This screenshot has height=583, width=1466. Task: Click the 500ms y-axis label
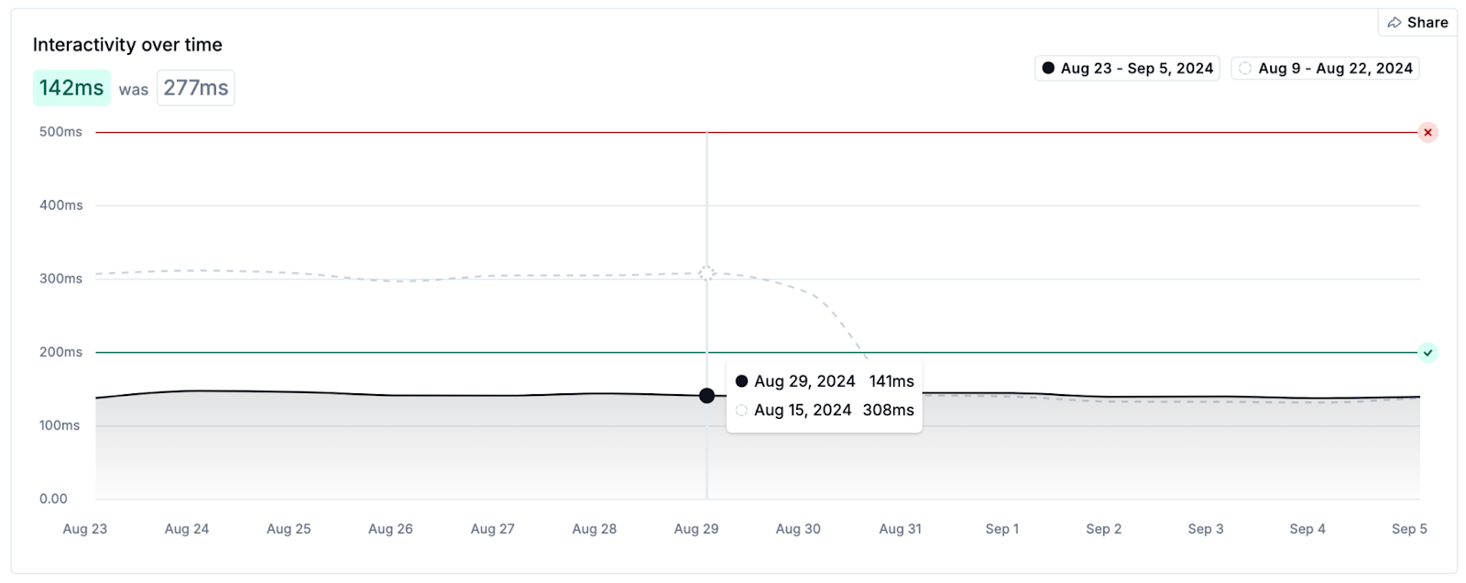[60, 132]
